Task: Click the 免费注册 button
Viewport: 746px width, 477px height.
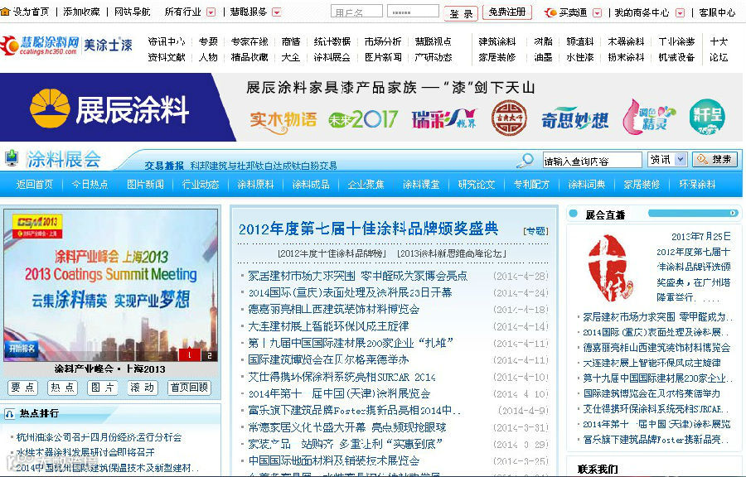Action: pos(507,12)
